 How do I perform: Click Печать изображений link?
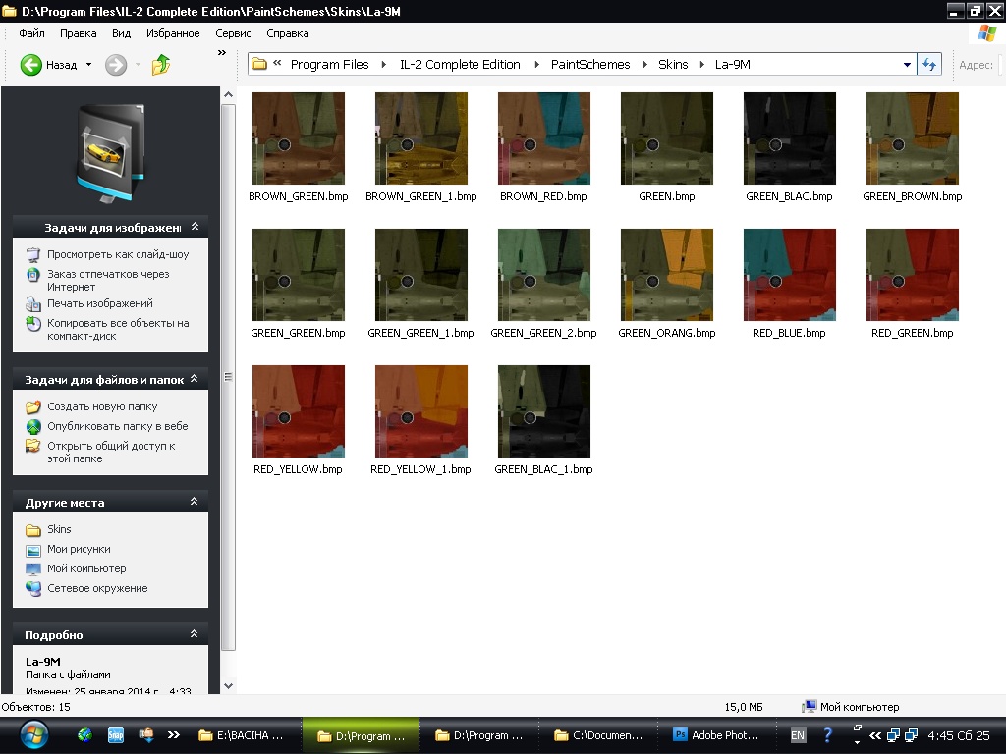point(100,303)
